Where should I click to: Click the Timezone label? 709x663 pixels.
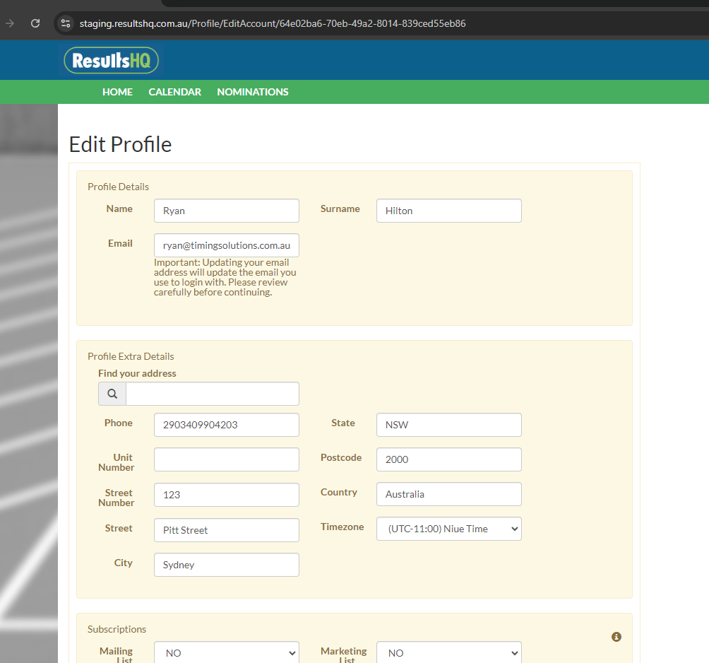tap(342, 527)
